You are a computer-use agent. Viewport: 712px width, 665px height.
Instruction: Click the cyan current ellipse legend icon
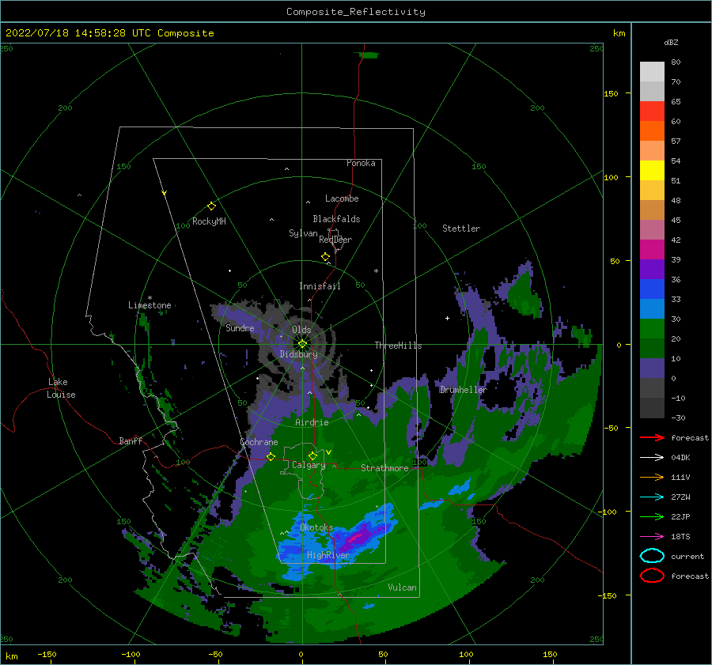coord(652,556)
